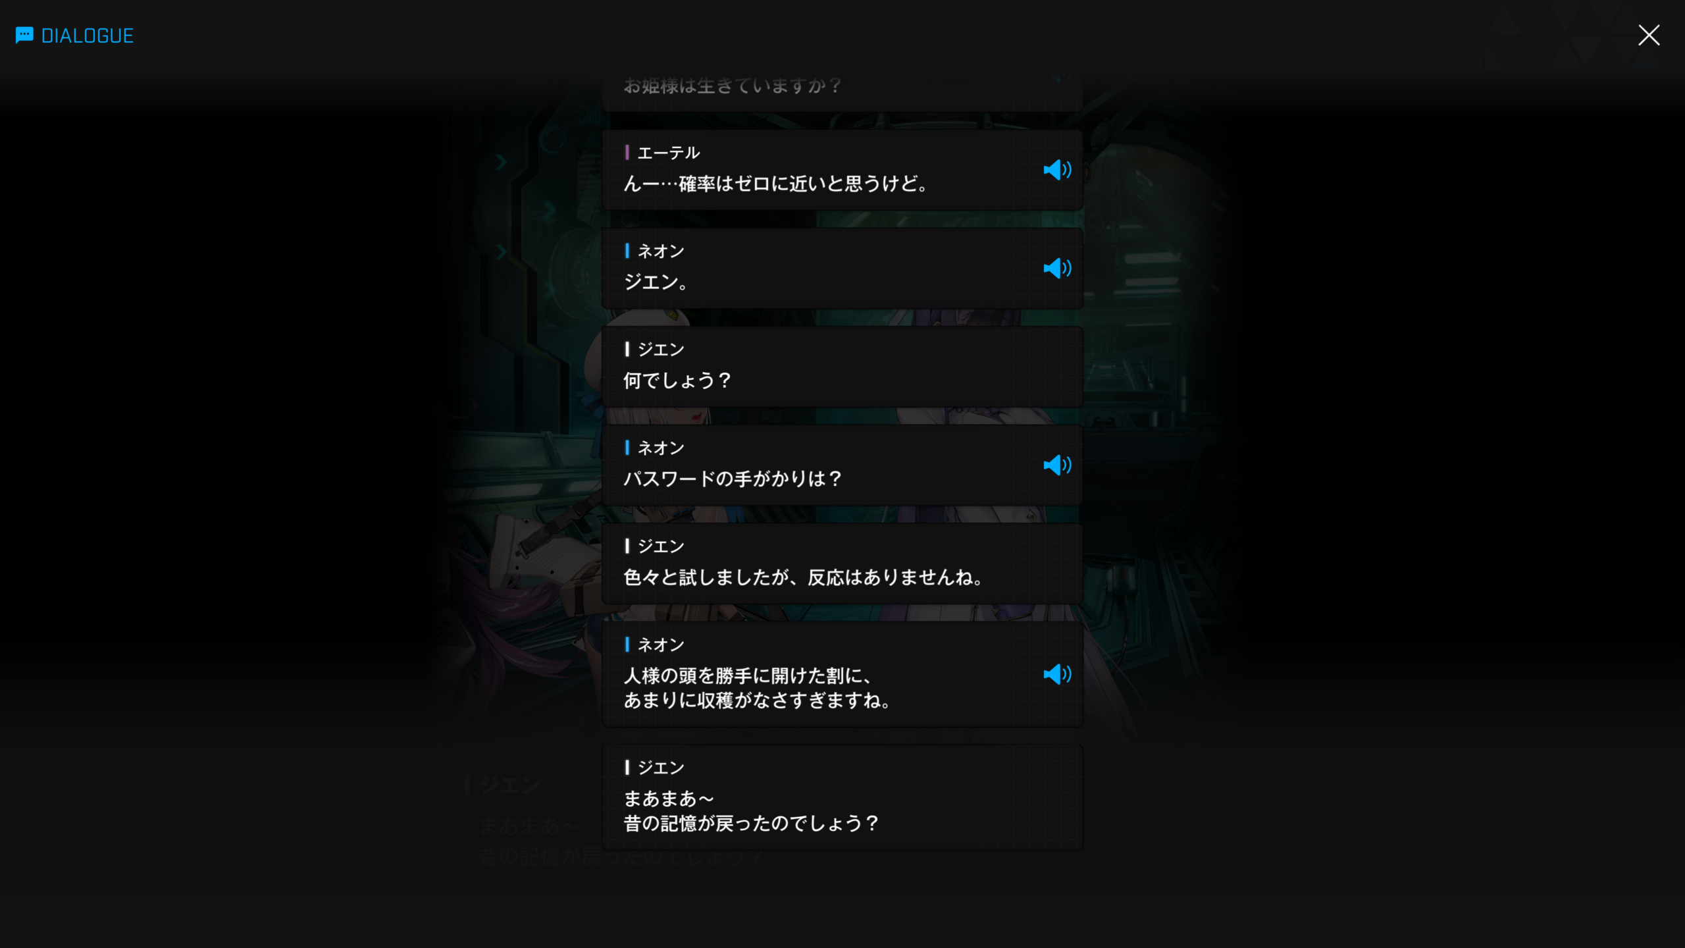Click ジエン name above 色々と試しました
The height and width of the screenshot is (948, 1685).
[x=661, y=546]
